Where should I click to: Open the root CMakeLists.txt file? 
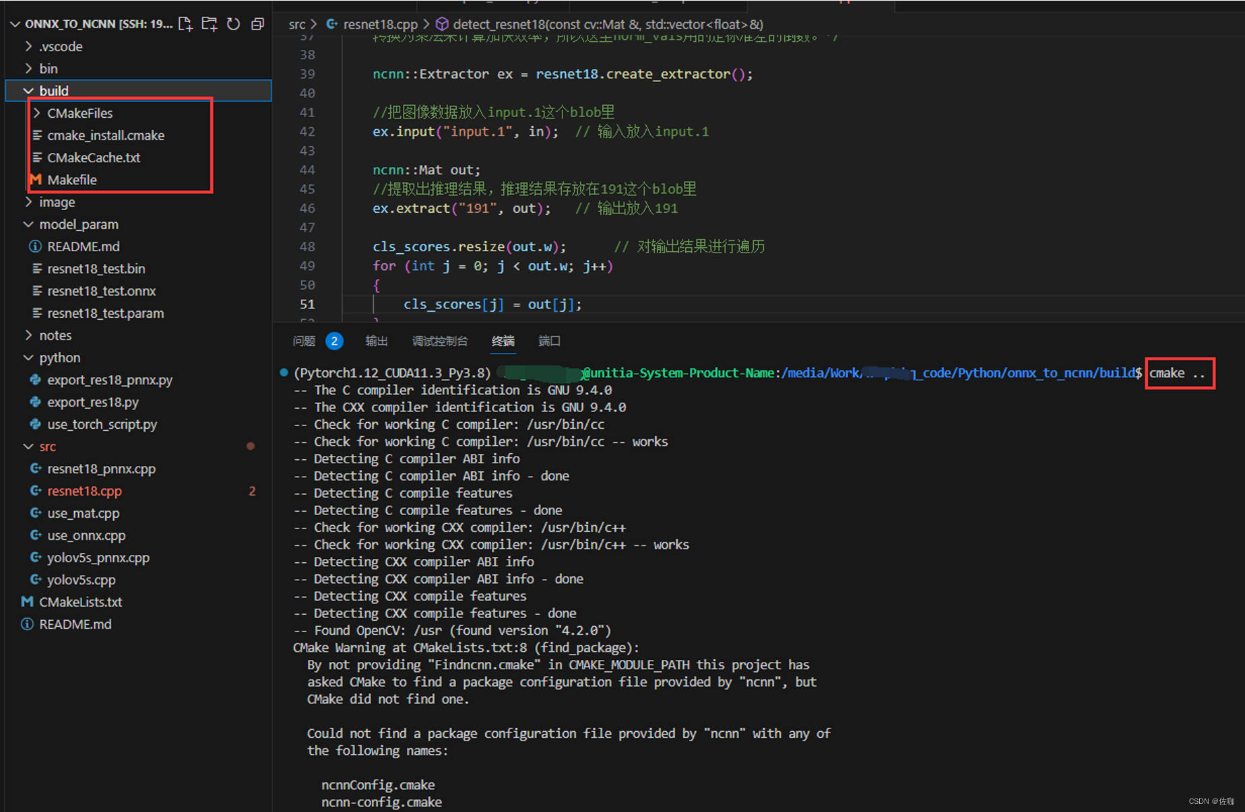81,602
